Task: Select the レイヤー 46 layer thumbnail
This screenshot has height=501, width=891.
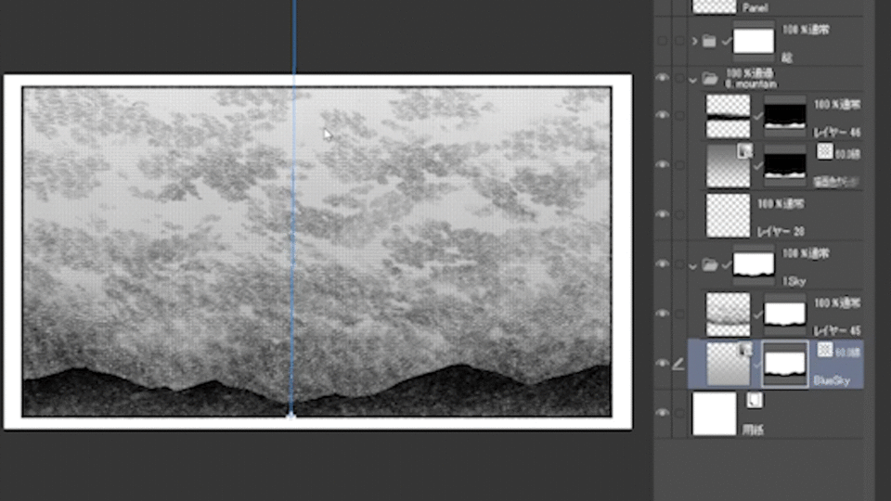Action: point(728,116)
